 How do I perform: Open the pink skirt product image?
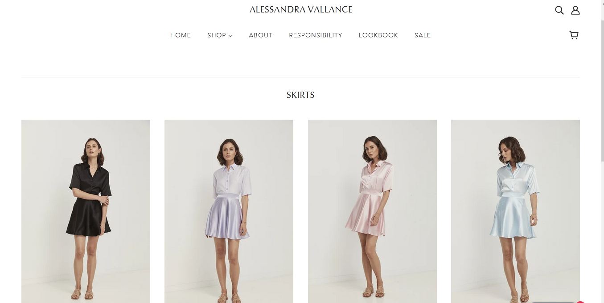tap(372, 211)
